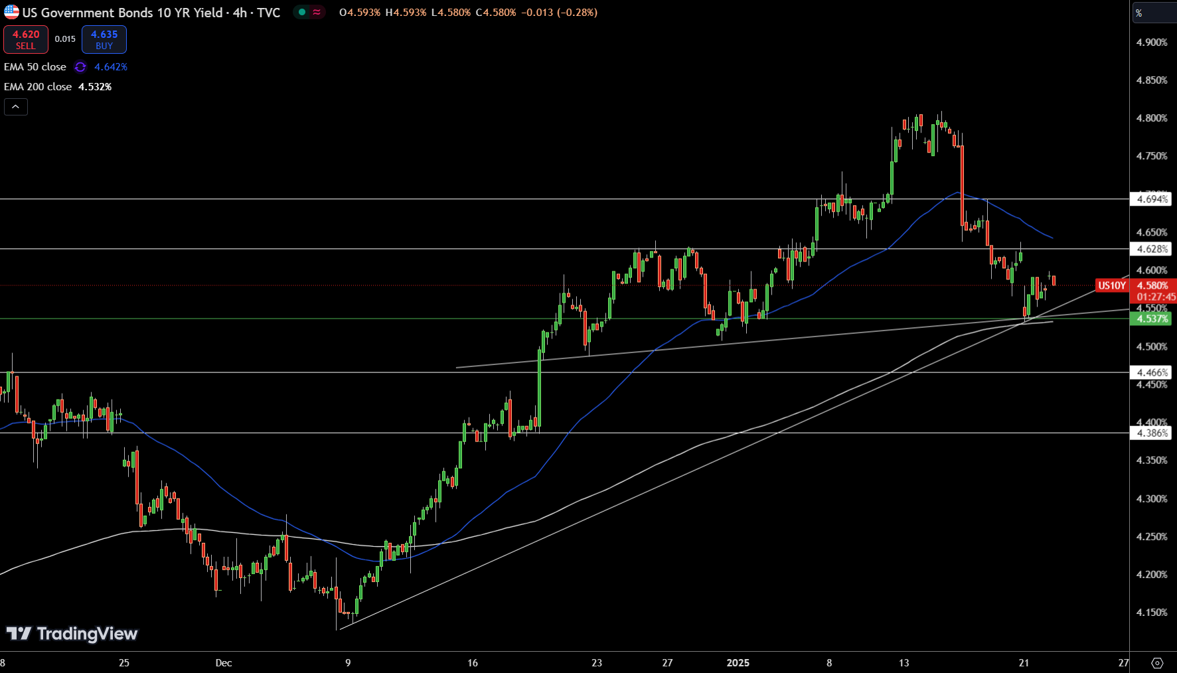This screenshot has height=673, width=1177.
Task: Click the 4.635 BUY button
Action: tap(104, 40)
